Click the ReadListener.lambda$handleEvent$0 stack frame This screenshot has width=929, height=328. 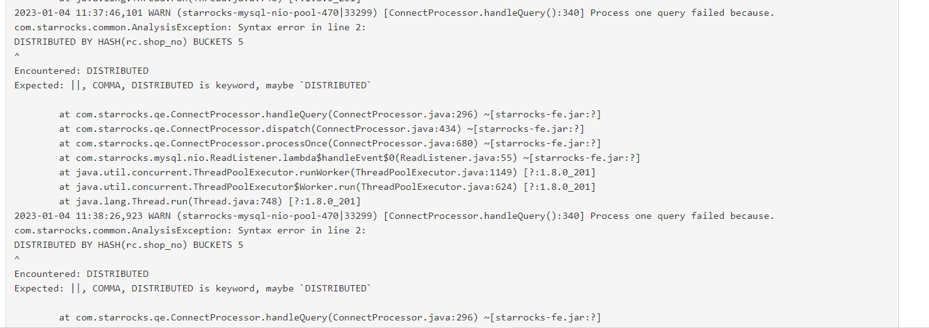tap(350, 158)
